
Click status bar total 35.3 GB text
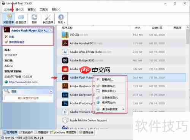[x=38, y=138]
